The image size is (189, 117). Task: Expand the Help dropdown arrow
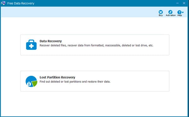[x=183, y=12]
